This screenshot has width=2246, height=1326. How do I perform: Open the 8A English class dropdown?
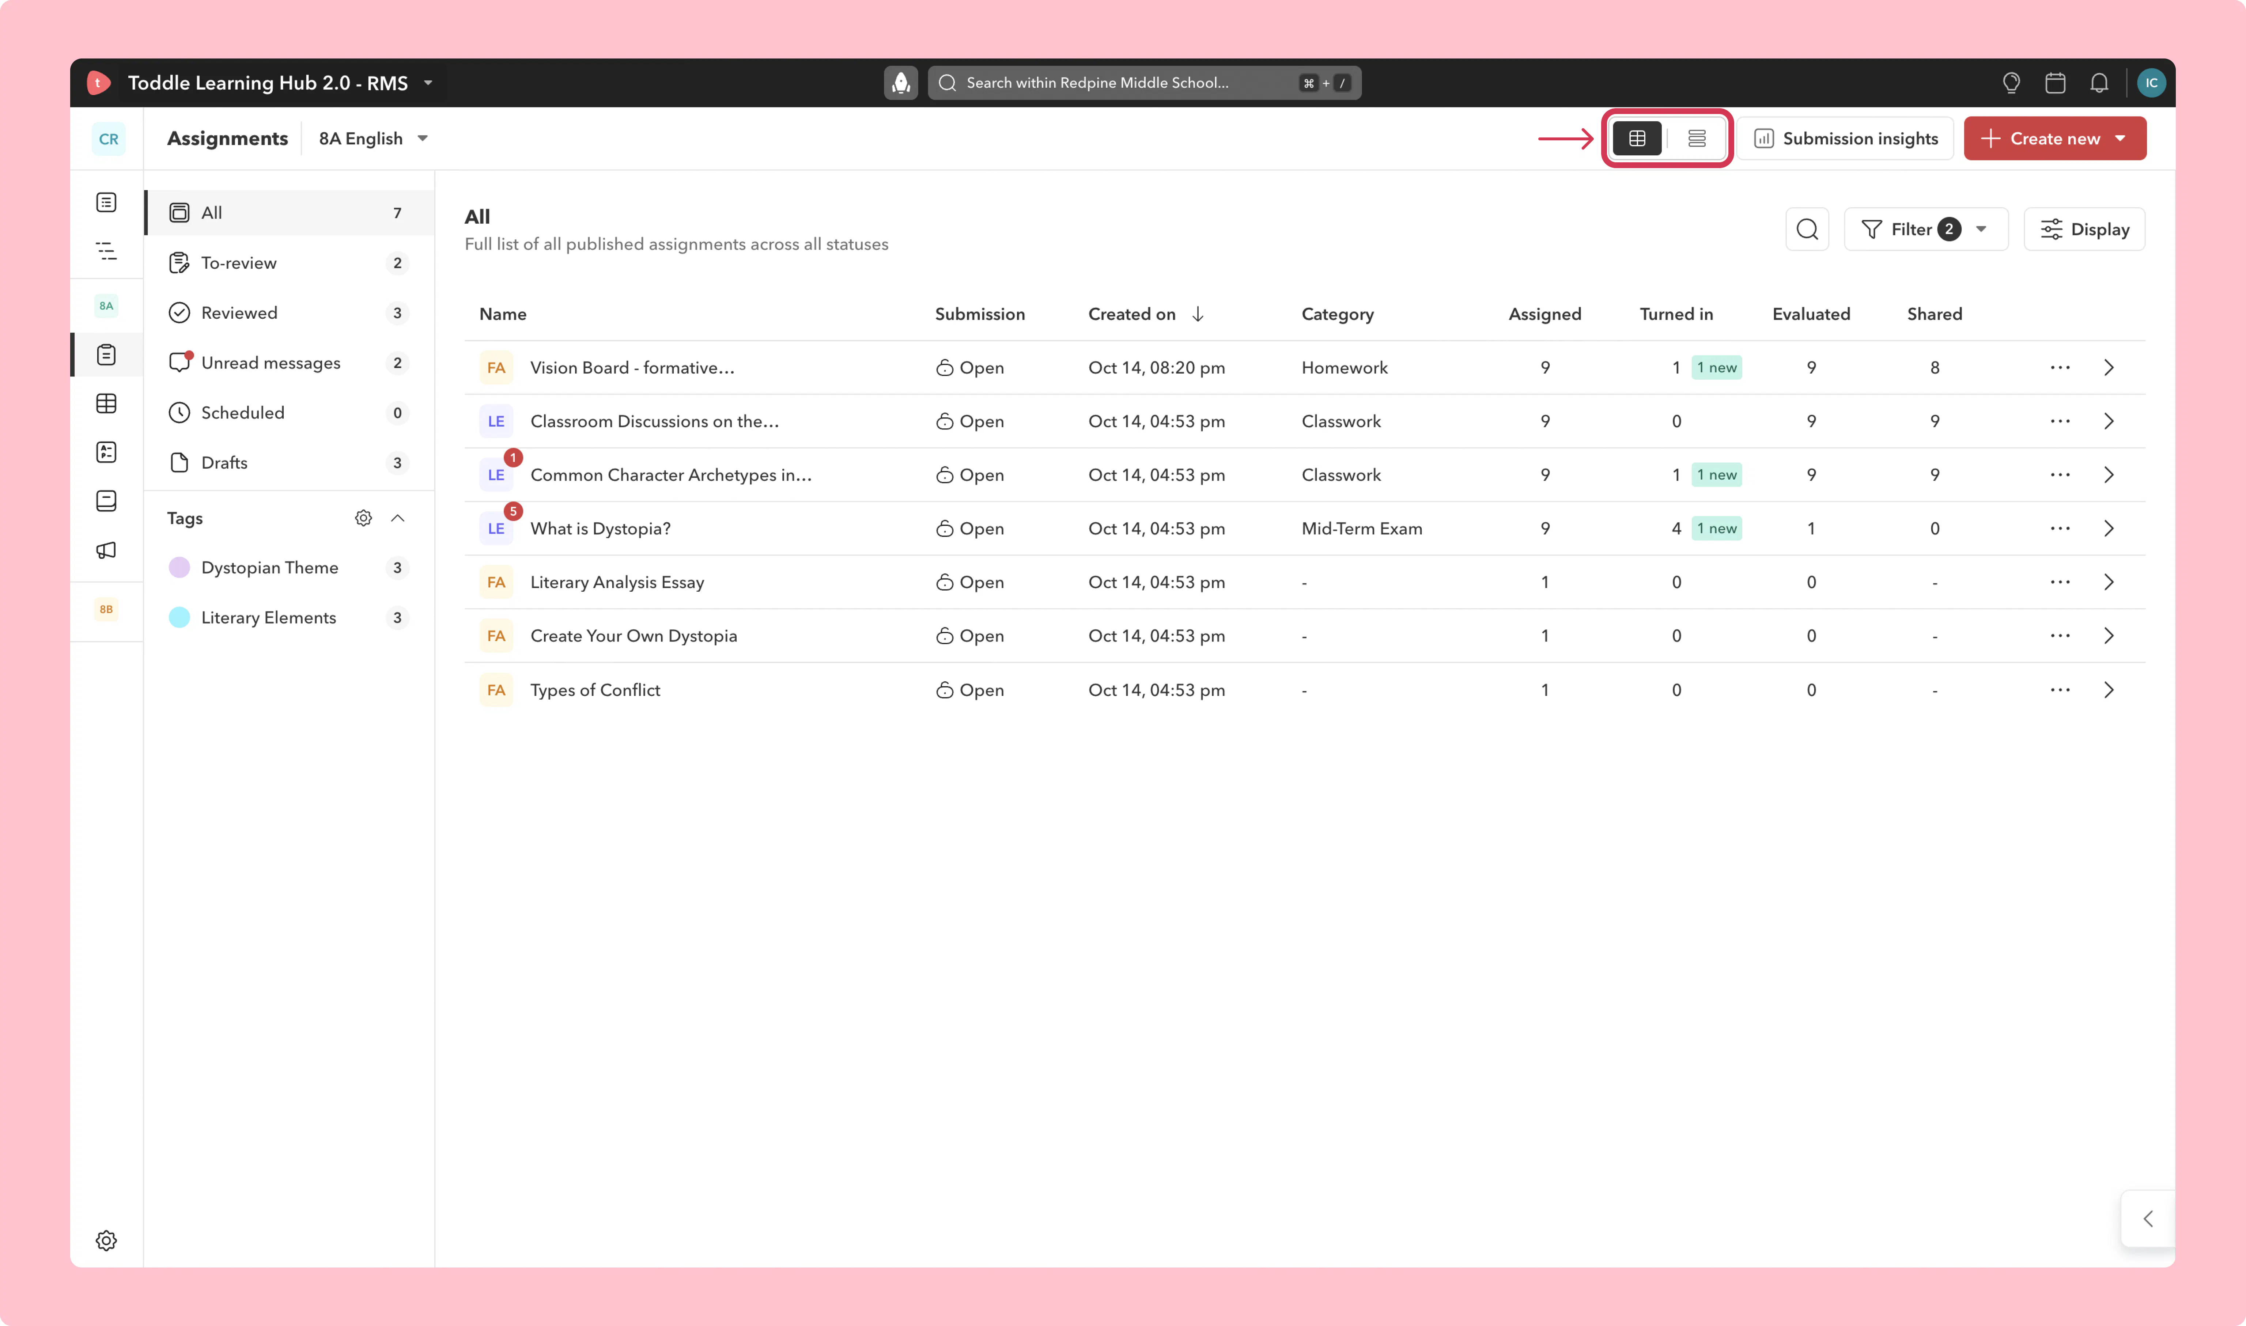[x=374, y=139]
